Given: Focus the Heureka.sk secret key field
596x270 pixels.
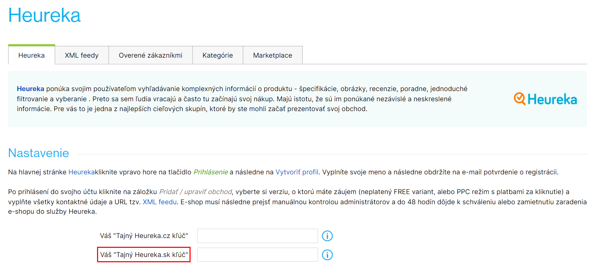Looking at the screenshot, I should point(257,255).
